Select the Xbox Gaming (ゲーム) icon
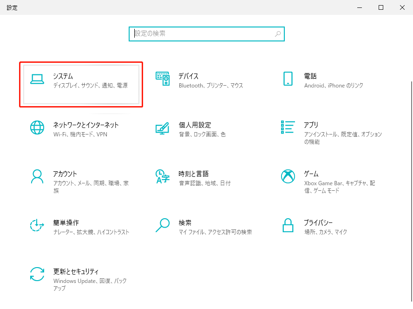The width and height of the screenshot is (413, 309). pos(288,176)
